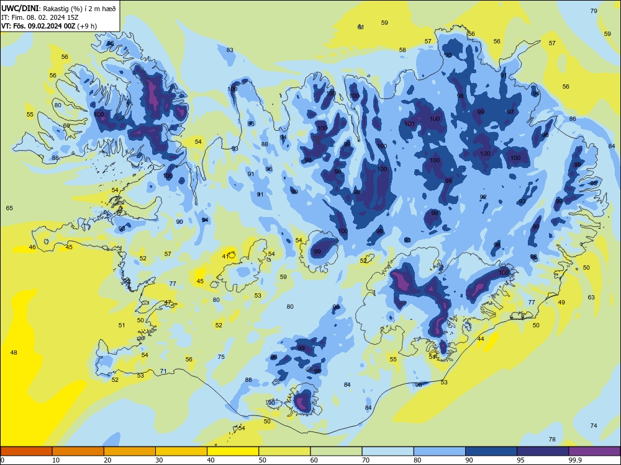Choose the medium blue 80–90 legend swatch
Viewport: 621px width, 465px height.
click(x=440, y=451)
